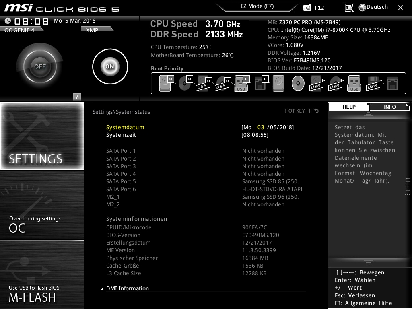Click the OC Genie help question mark
The width and height of the screenshot is (412, 309).
tap(77, 97)
